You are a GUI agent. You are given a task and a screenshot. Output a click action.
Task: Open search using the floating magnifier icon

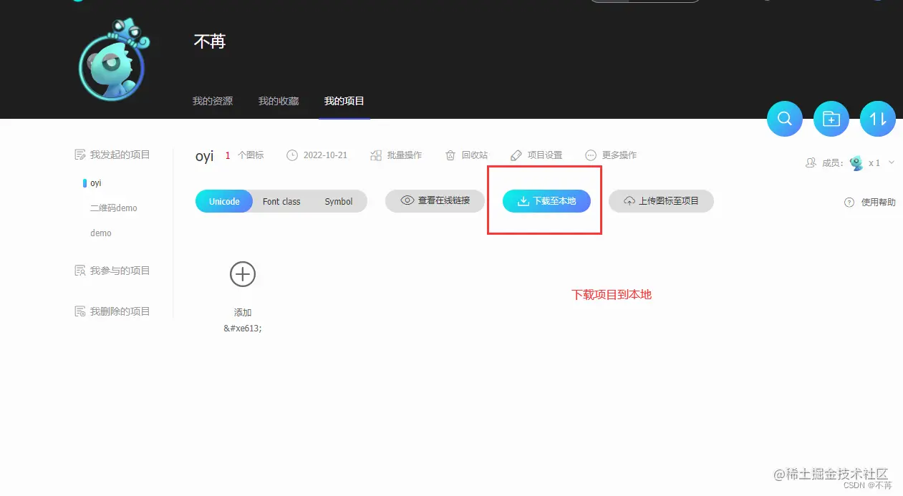pyautogui.click(x=784, y=119)
